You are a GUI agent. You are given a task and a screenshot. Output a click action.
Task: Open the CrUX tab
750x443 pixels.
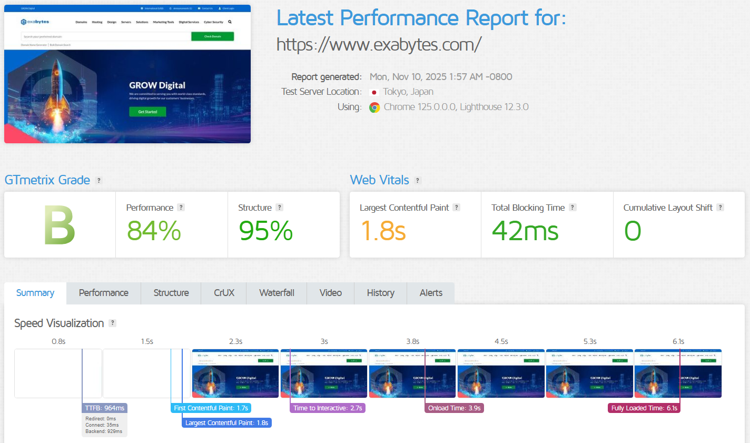click(224, 293)
